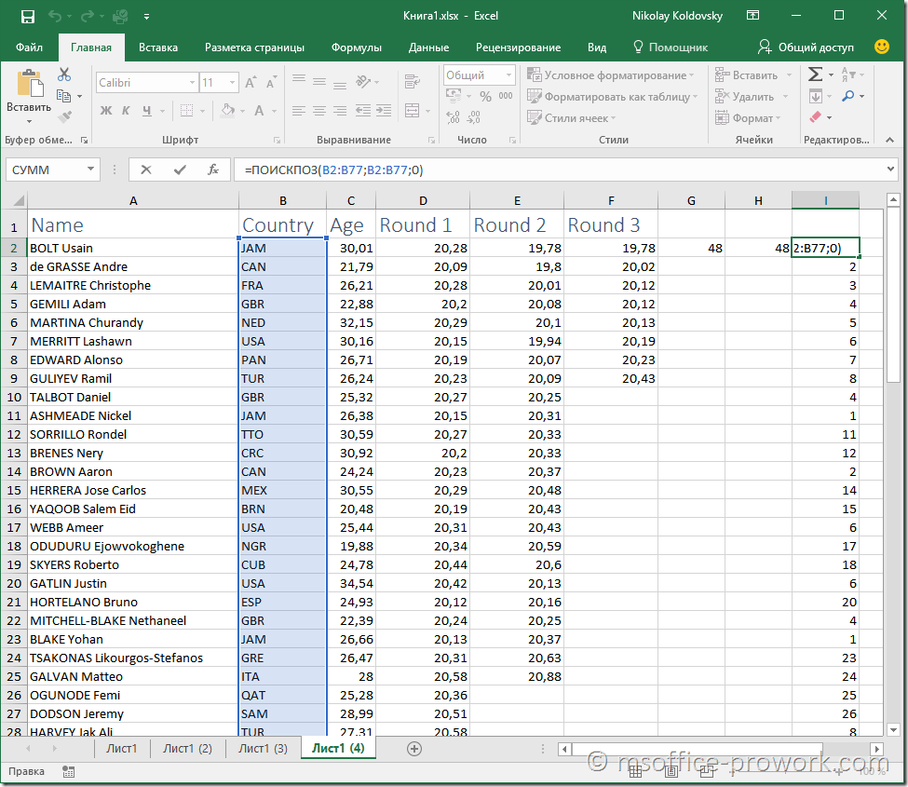The image size is (908, 787).
Task: Open Find and Select magnifier
Action: tap(848, 96)
